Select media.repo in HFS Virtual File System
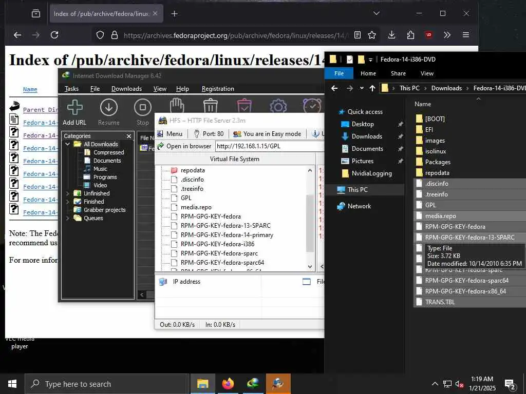Screen dimensions: 526x394 pos(196,207)
